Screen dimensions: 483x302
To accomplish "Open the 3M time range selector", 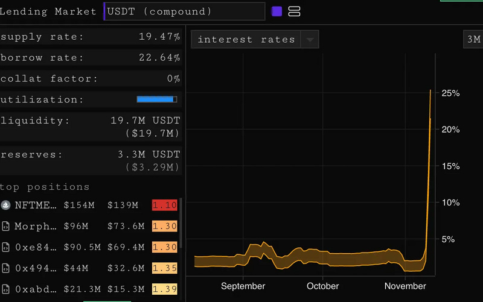I will point(473,40).
